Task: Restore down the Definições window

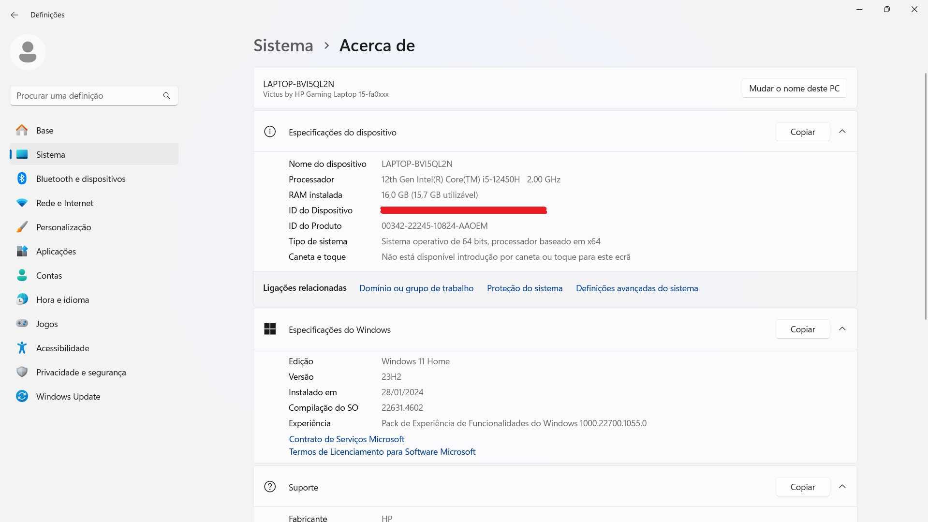Action: (x=886, y=9)
